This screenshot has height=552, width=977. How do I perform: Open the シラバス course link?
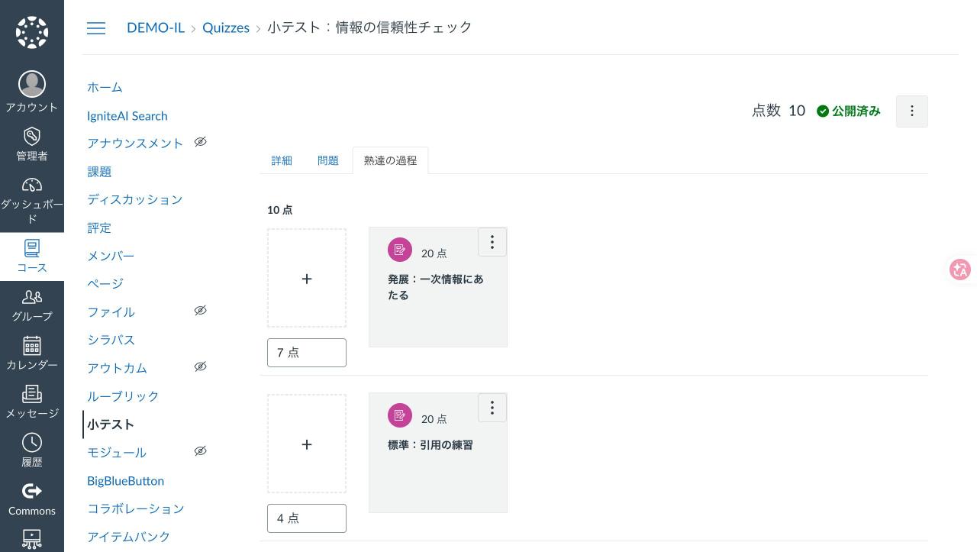point(111,340)
